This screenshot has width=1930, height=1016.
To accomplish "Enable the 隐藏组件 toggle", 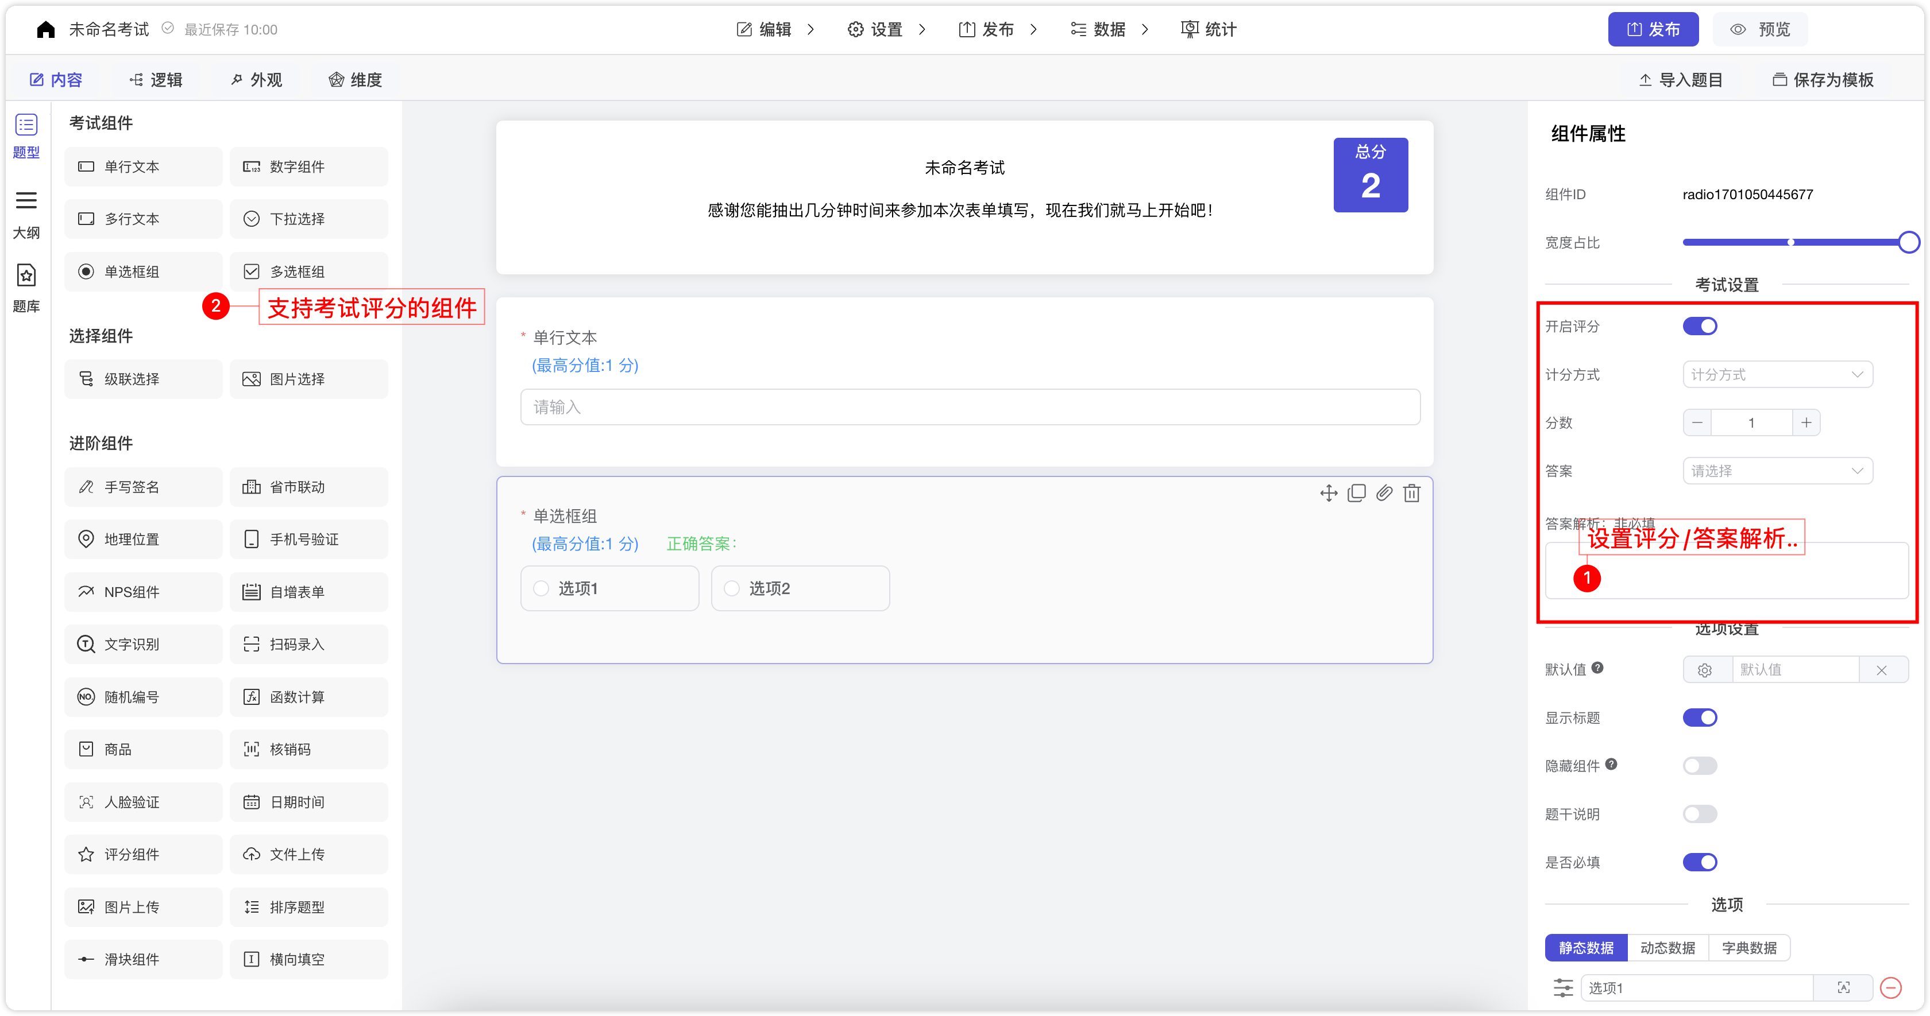I will tap(1700, 765).
